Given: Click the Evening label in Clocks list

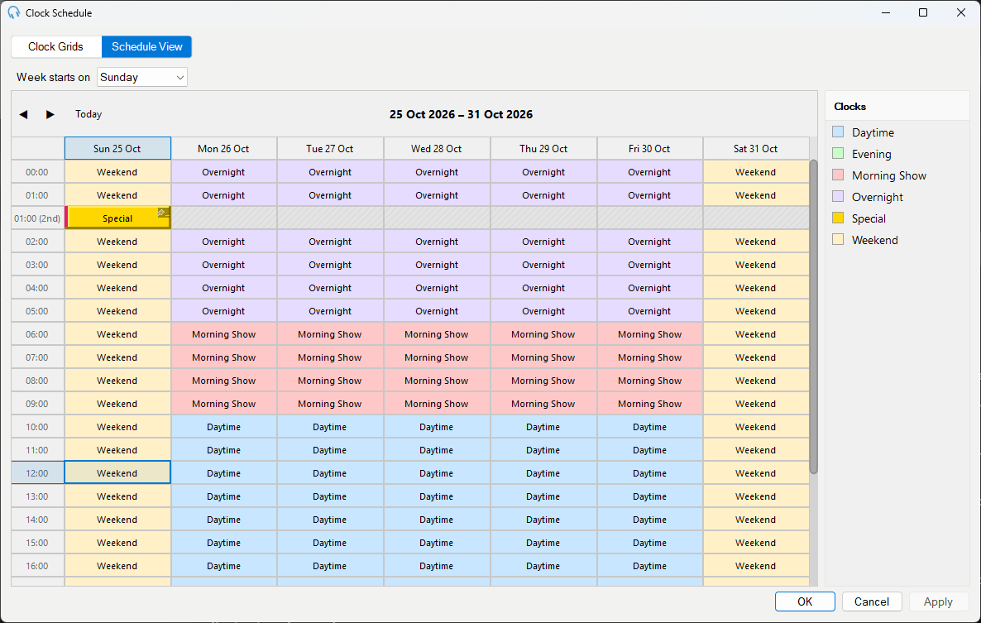Looking at the screenshot, I should point(872,154).
